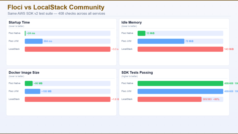Screen dimensions: 238x134
Task: Click the blue ~180 MB image bar
Action: [x=33, y=91]
